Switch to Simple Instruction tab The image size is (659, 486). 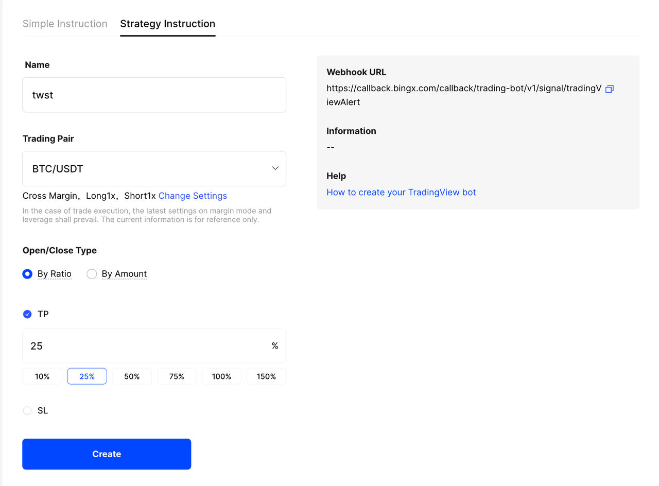point(65,24)
